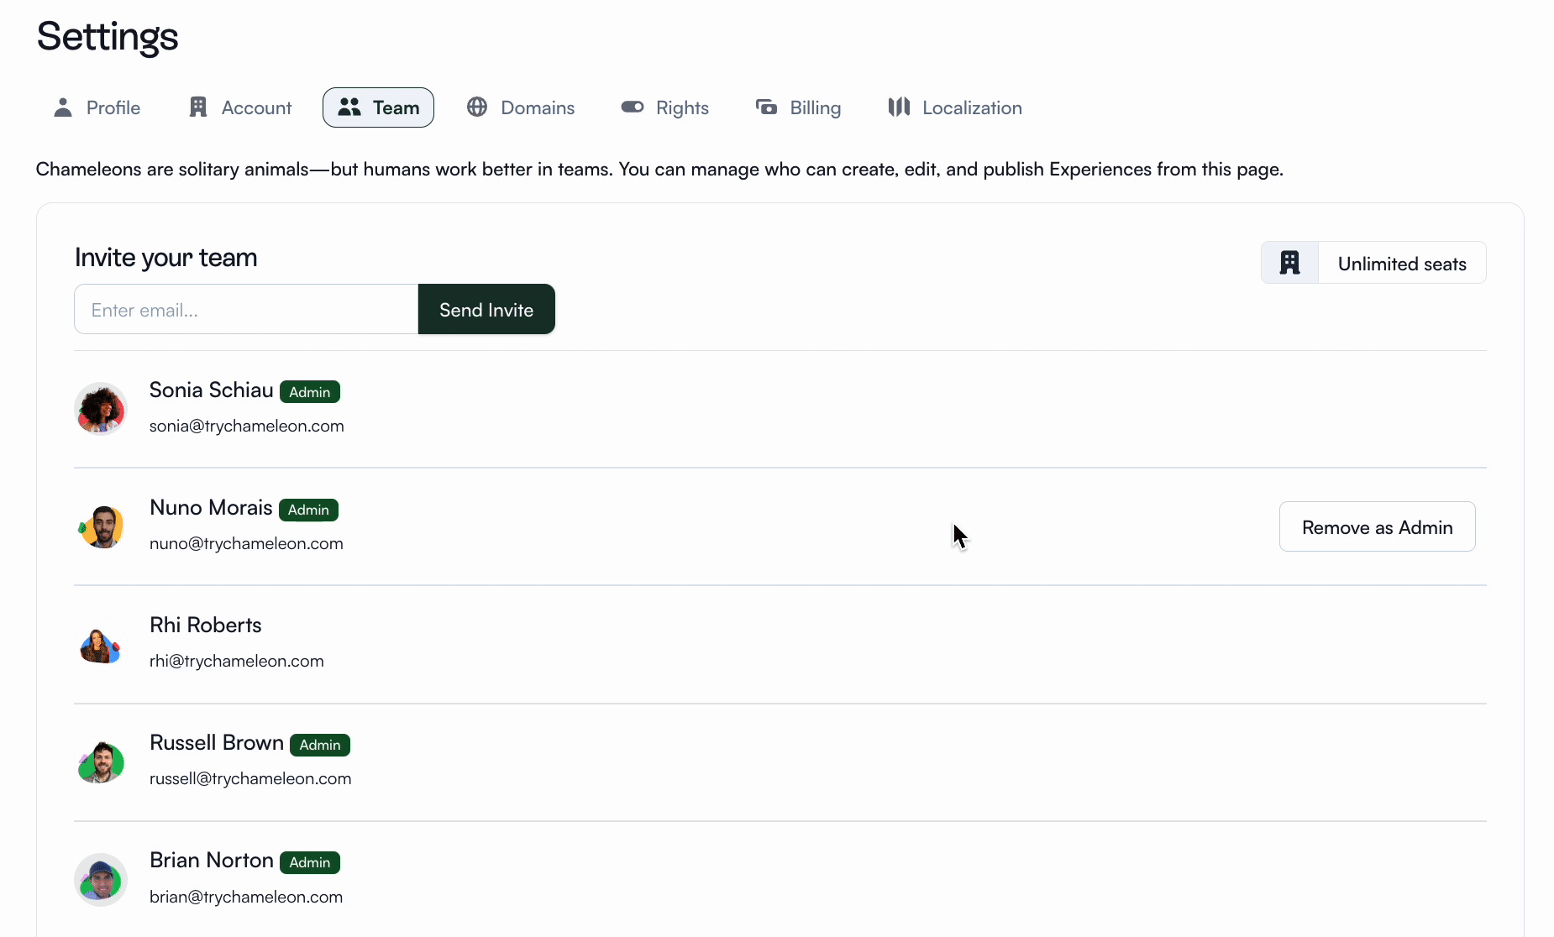Select the Team people icon

click(350, 107)
